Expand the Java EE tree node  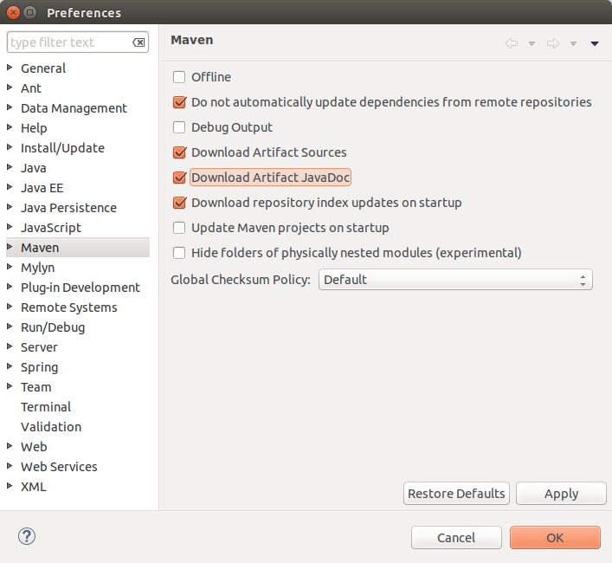click(x=10, y=188)
